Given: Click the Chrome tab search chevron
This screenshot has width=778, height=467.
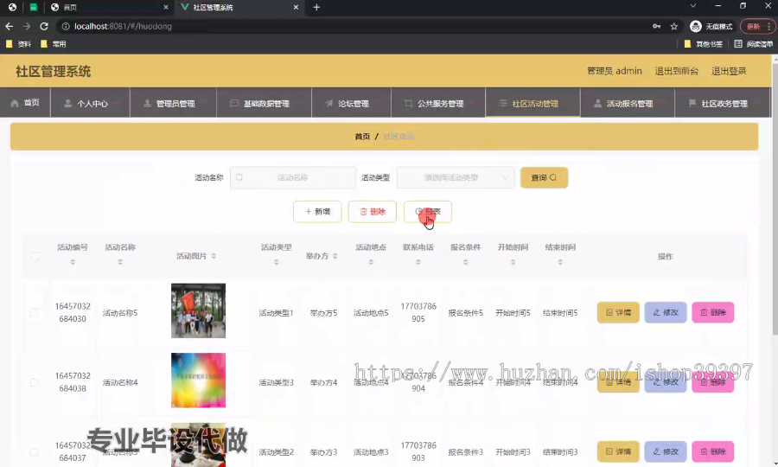Looking at the screenshot, I should tap(693, 6).
